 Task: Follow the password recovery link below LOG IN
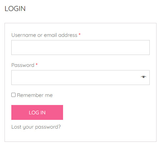[36, 127]
